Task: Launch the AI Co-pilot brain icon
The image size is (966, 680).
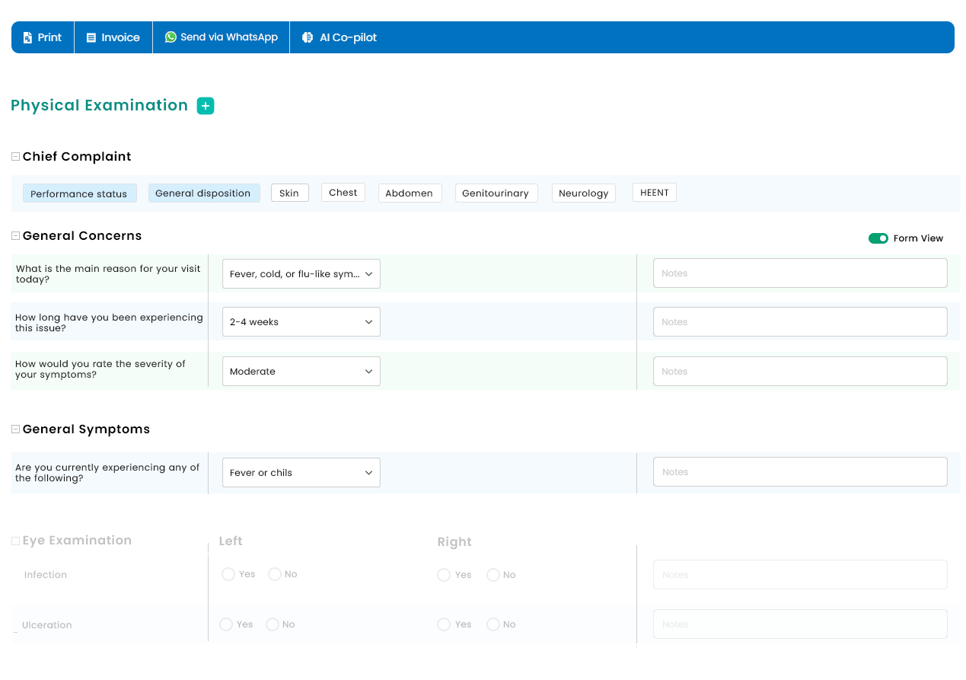Action: point(308,37)
